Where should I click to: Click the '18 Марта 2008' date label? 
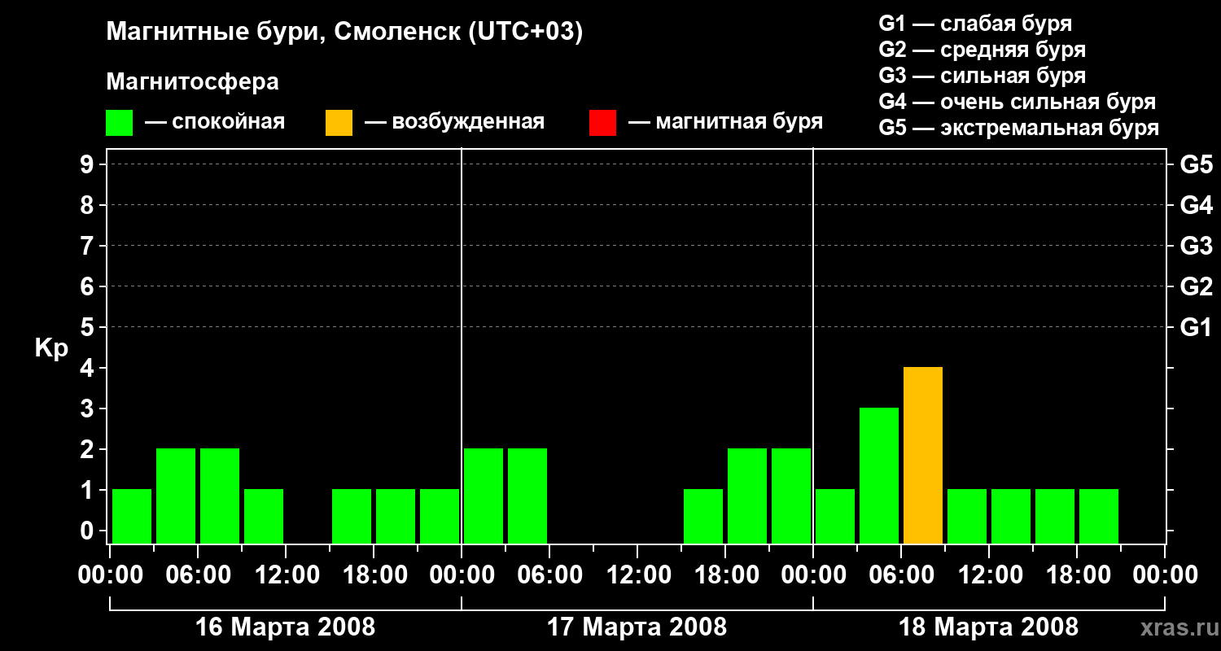click(x=989, y=627)
